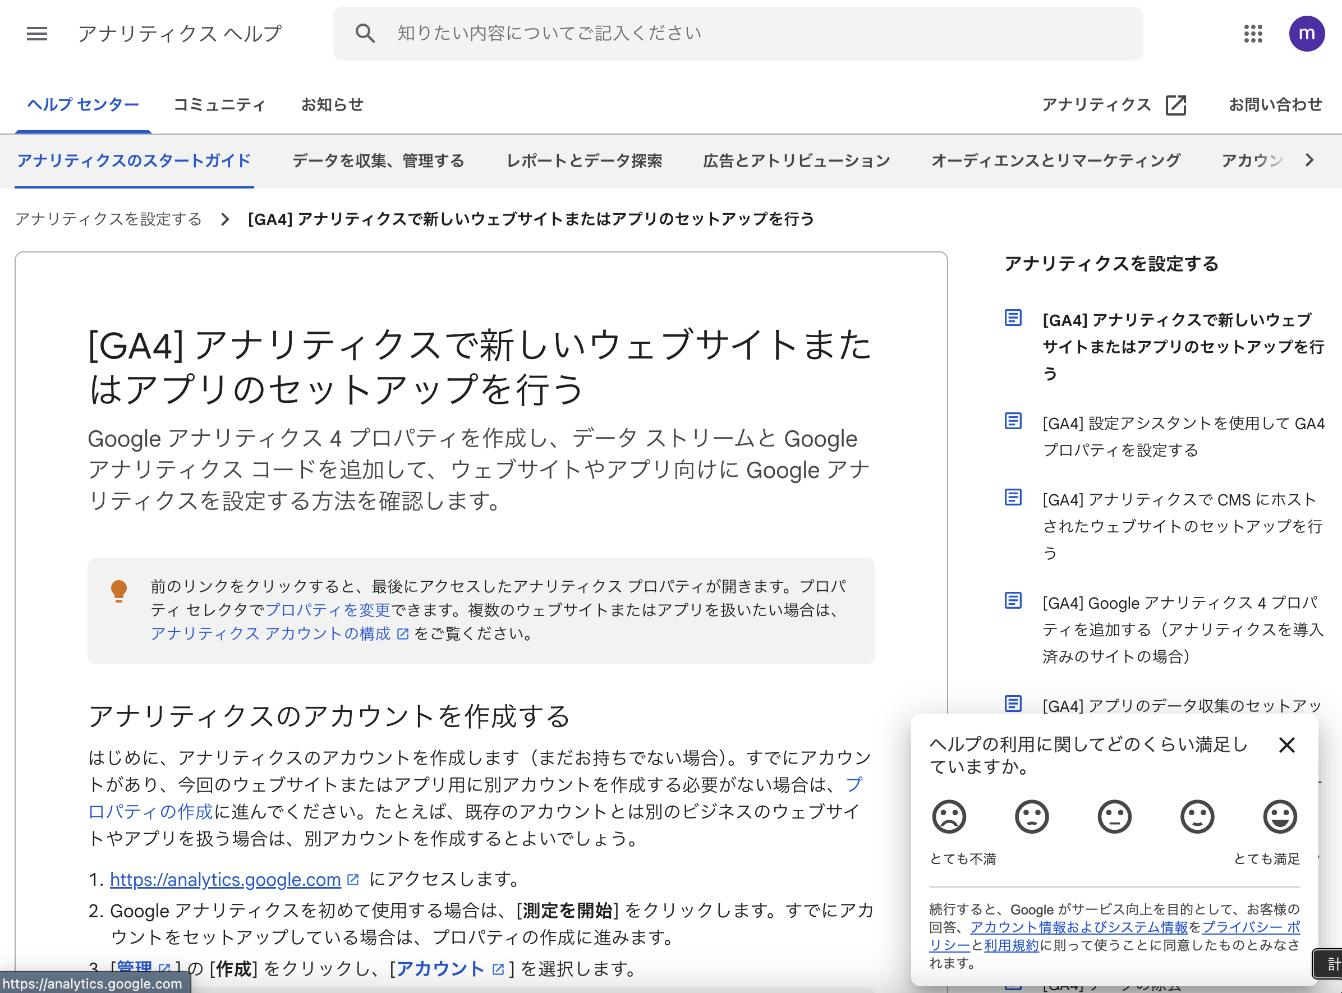Click the search magnifier icon
The image size is (1342, 993).
tap(365, 34)
